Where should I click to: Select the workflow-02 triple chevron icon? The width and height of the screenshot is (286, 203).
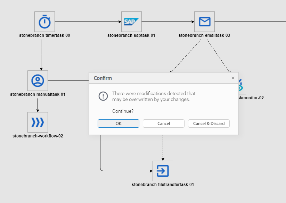click(38, 122)
